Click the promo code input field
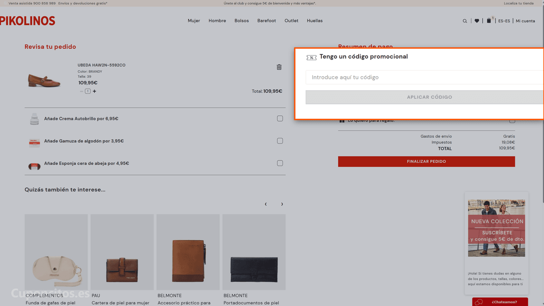Image resolution: width=544 pixels, height=306 pixels. (425, 77)
